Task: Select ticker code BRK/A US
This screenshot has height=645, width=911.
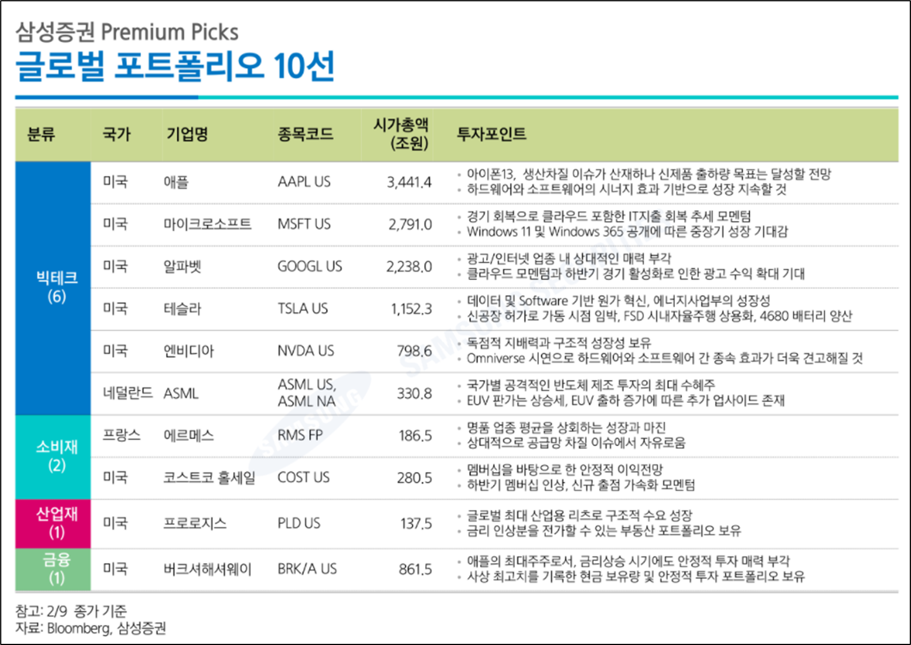Action: pyautogui.click(x=307, y=569)
